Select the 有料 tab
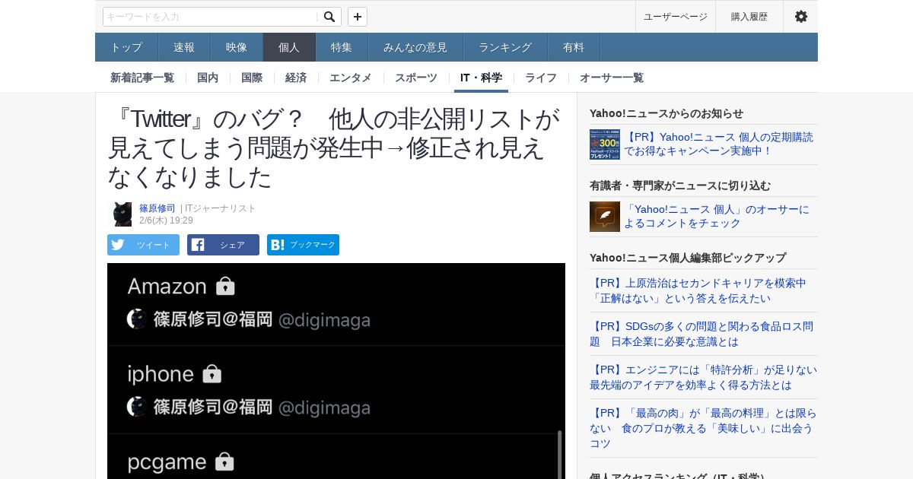 pos(574,47)
